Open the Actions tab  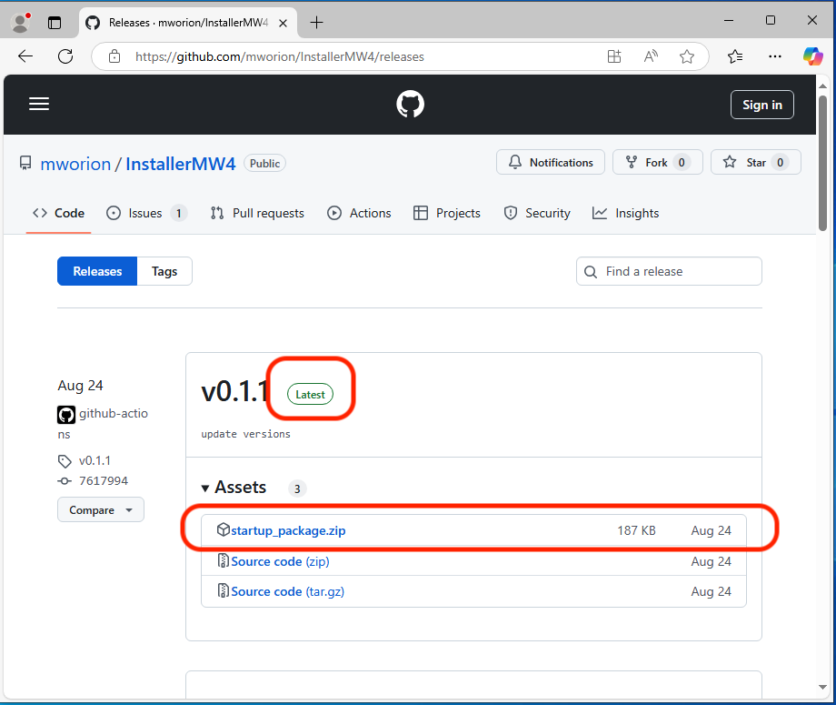tap(359, 213)
